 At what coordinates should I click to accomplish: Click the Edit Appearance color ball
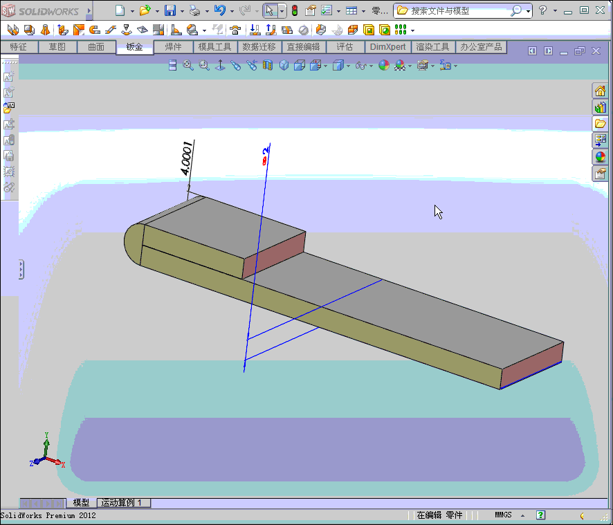coord(384,65)
